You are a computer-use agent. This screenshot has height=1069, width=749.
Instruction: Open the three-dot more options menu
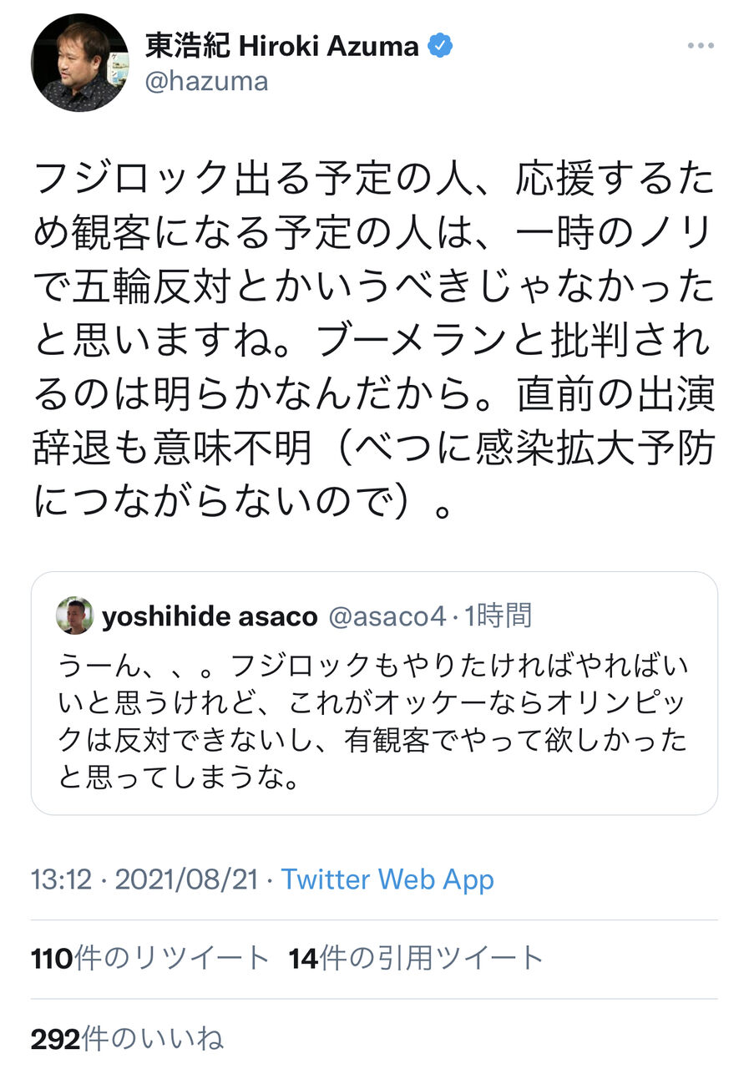click(x=700, y=46)
